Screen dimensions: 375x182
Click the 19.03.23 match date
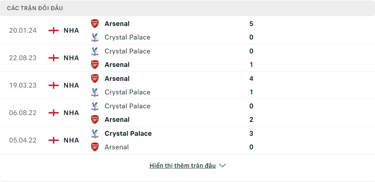[23, 85]
